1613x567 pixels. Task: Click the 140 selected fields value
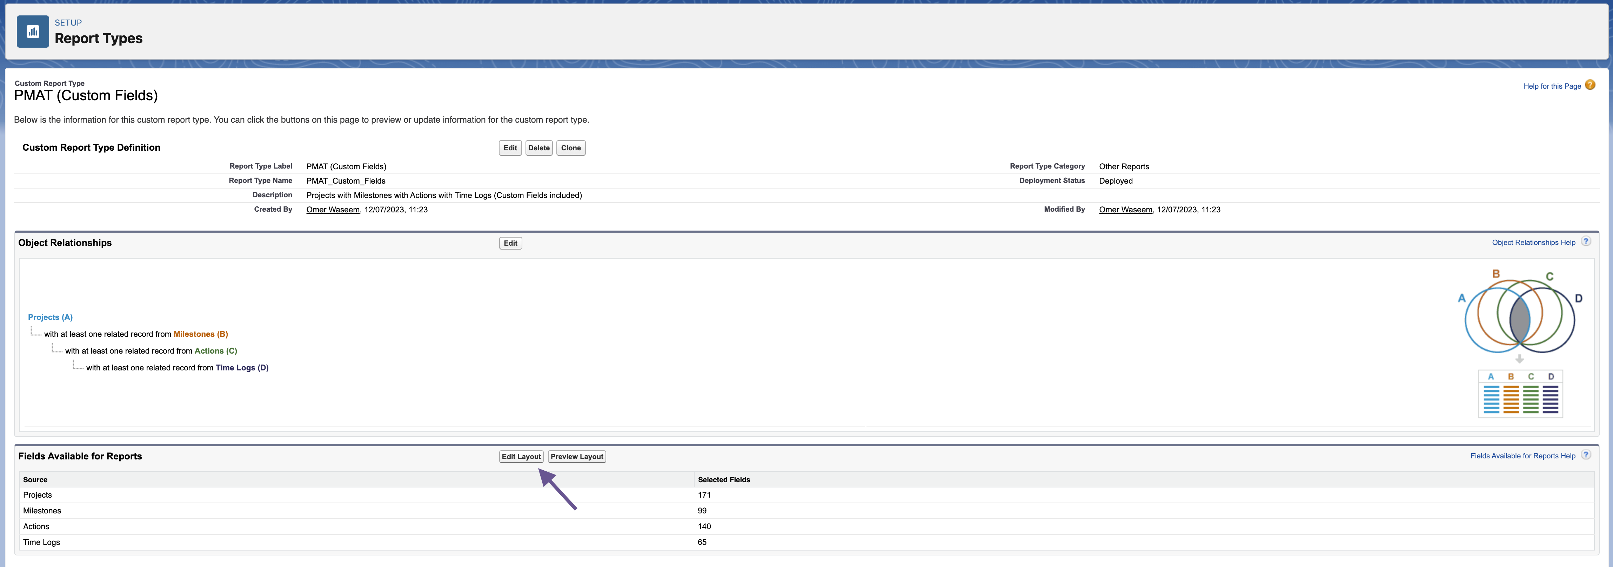(704, 526)
